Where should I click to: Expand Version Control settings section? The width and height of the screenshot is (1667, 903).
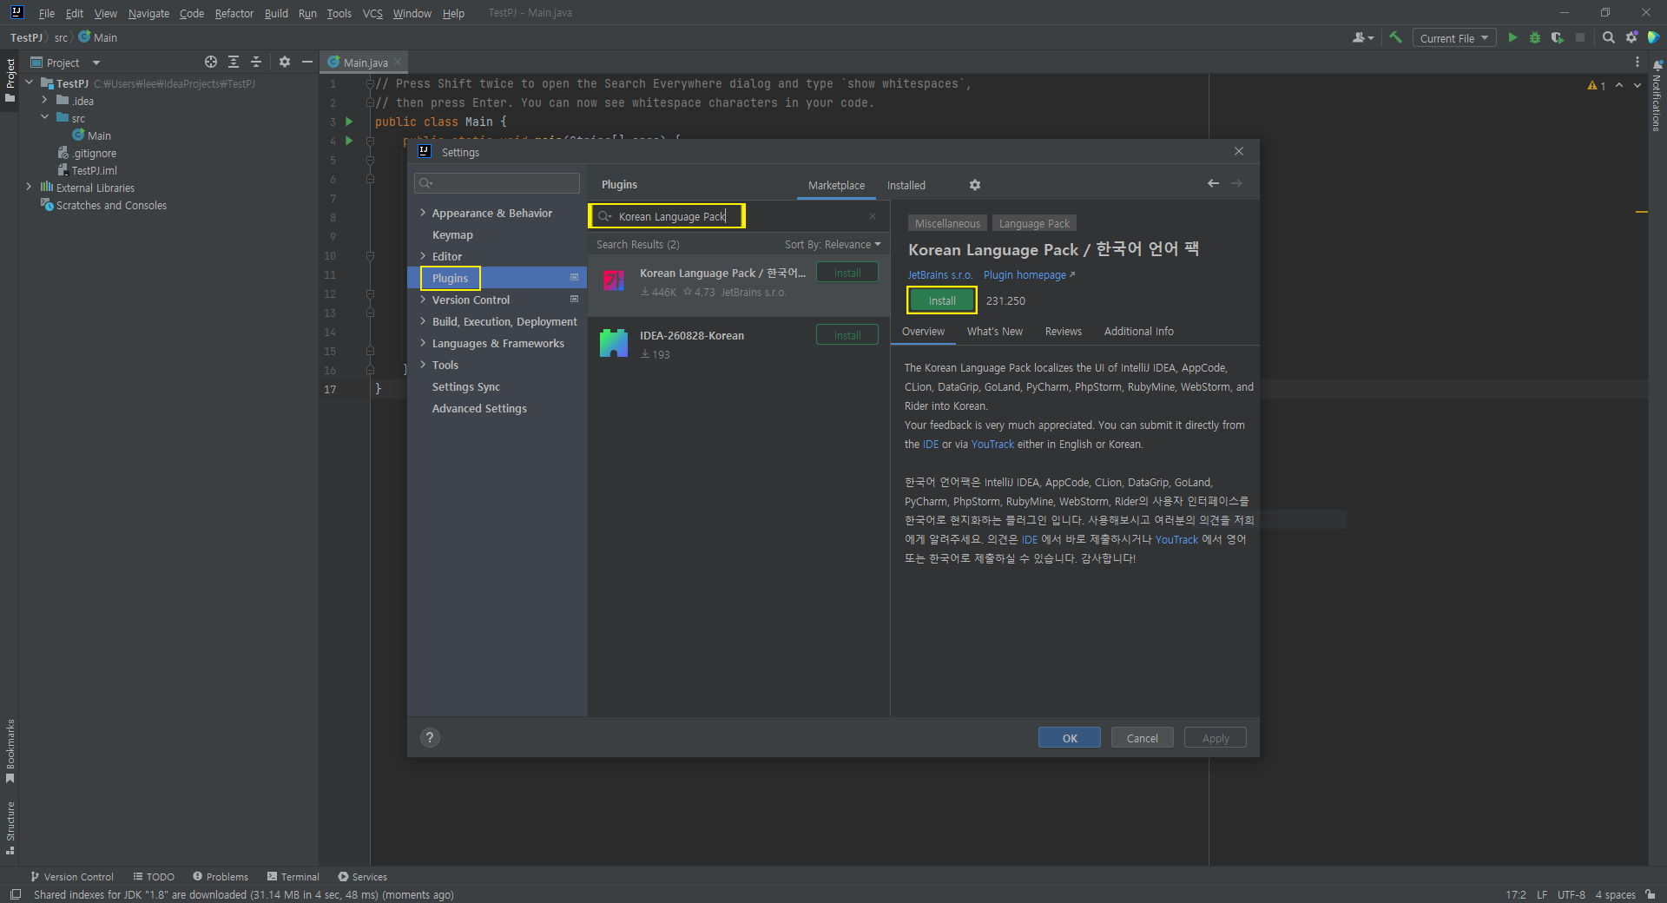(x=423, y=300)
